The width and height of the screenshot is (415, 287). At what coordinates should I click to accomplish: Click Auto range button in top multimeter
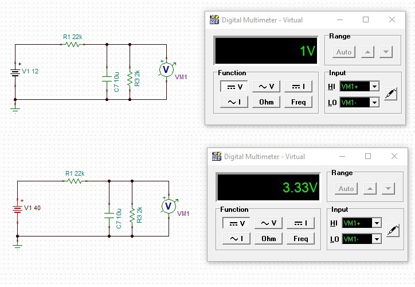click(344, 52)
